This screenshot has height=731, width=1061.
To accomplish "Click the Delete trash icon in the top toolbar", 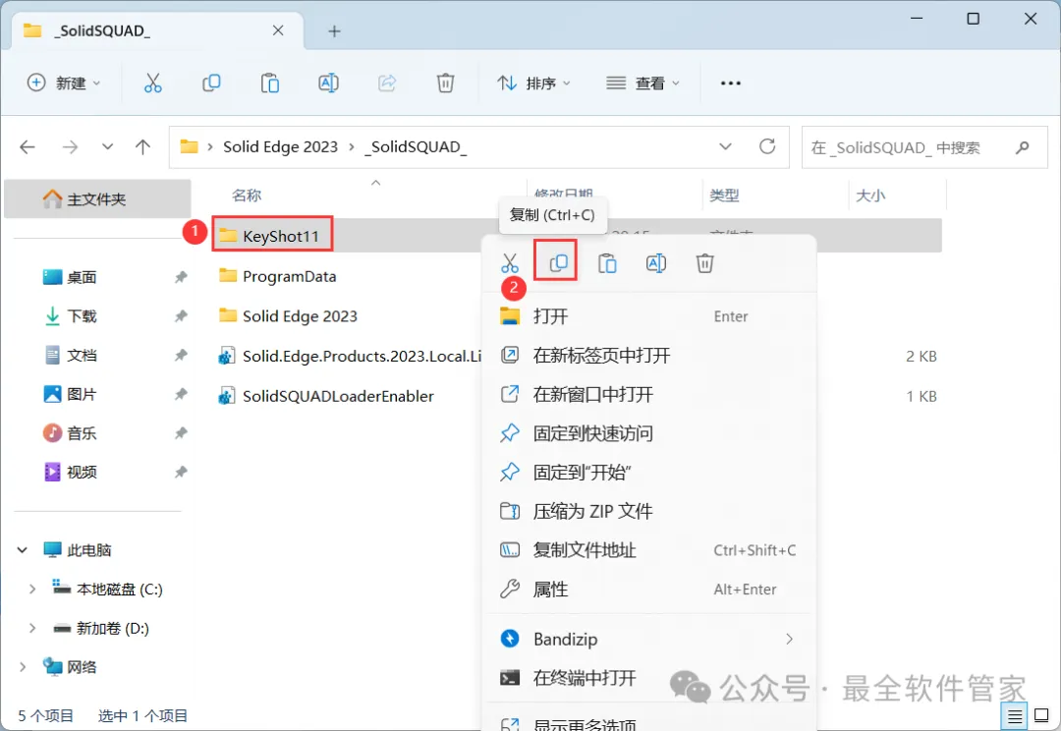I will coord(445,84).
